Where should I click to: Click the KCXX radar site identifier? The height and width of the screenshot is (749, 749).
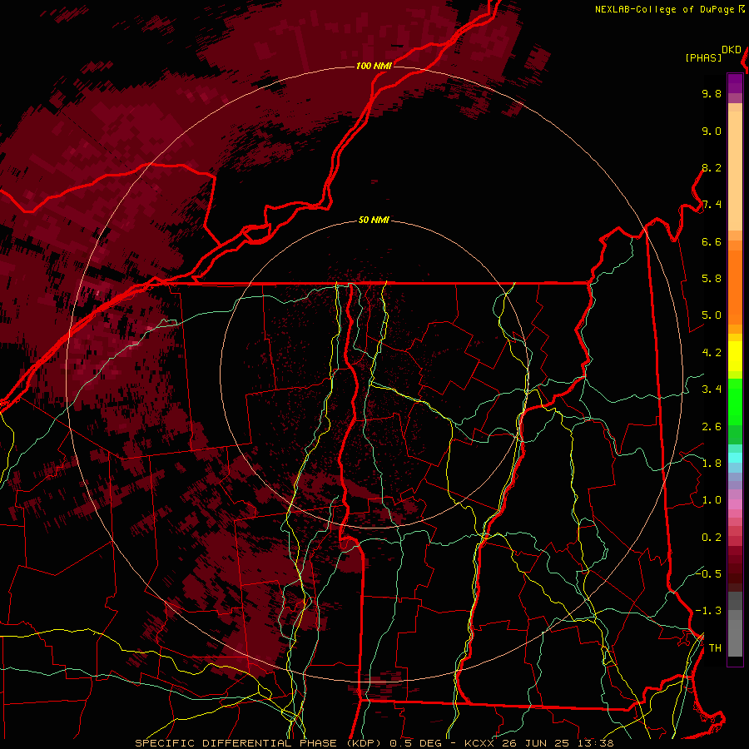coord(480,743)
